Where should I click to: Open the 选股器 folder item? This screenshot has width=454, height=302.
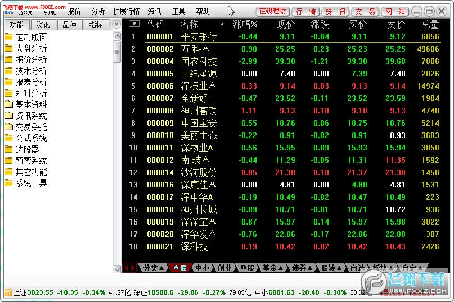[27, 149]
